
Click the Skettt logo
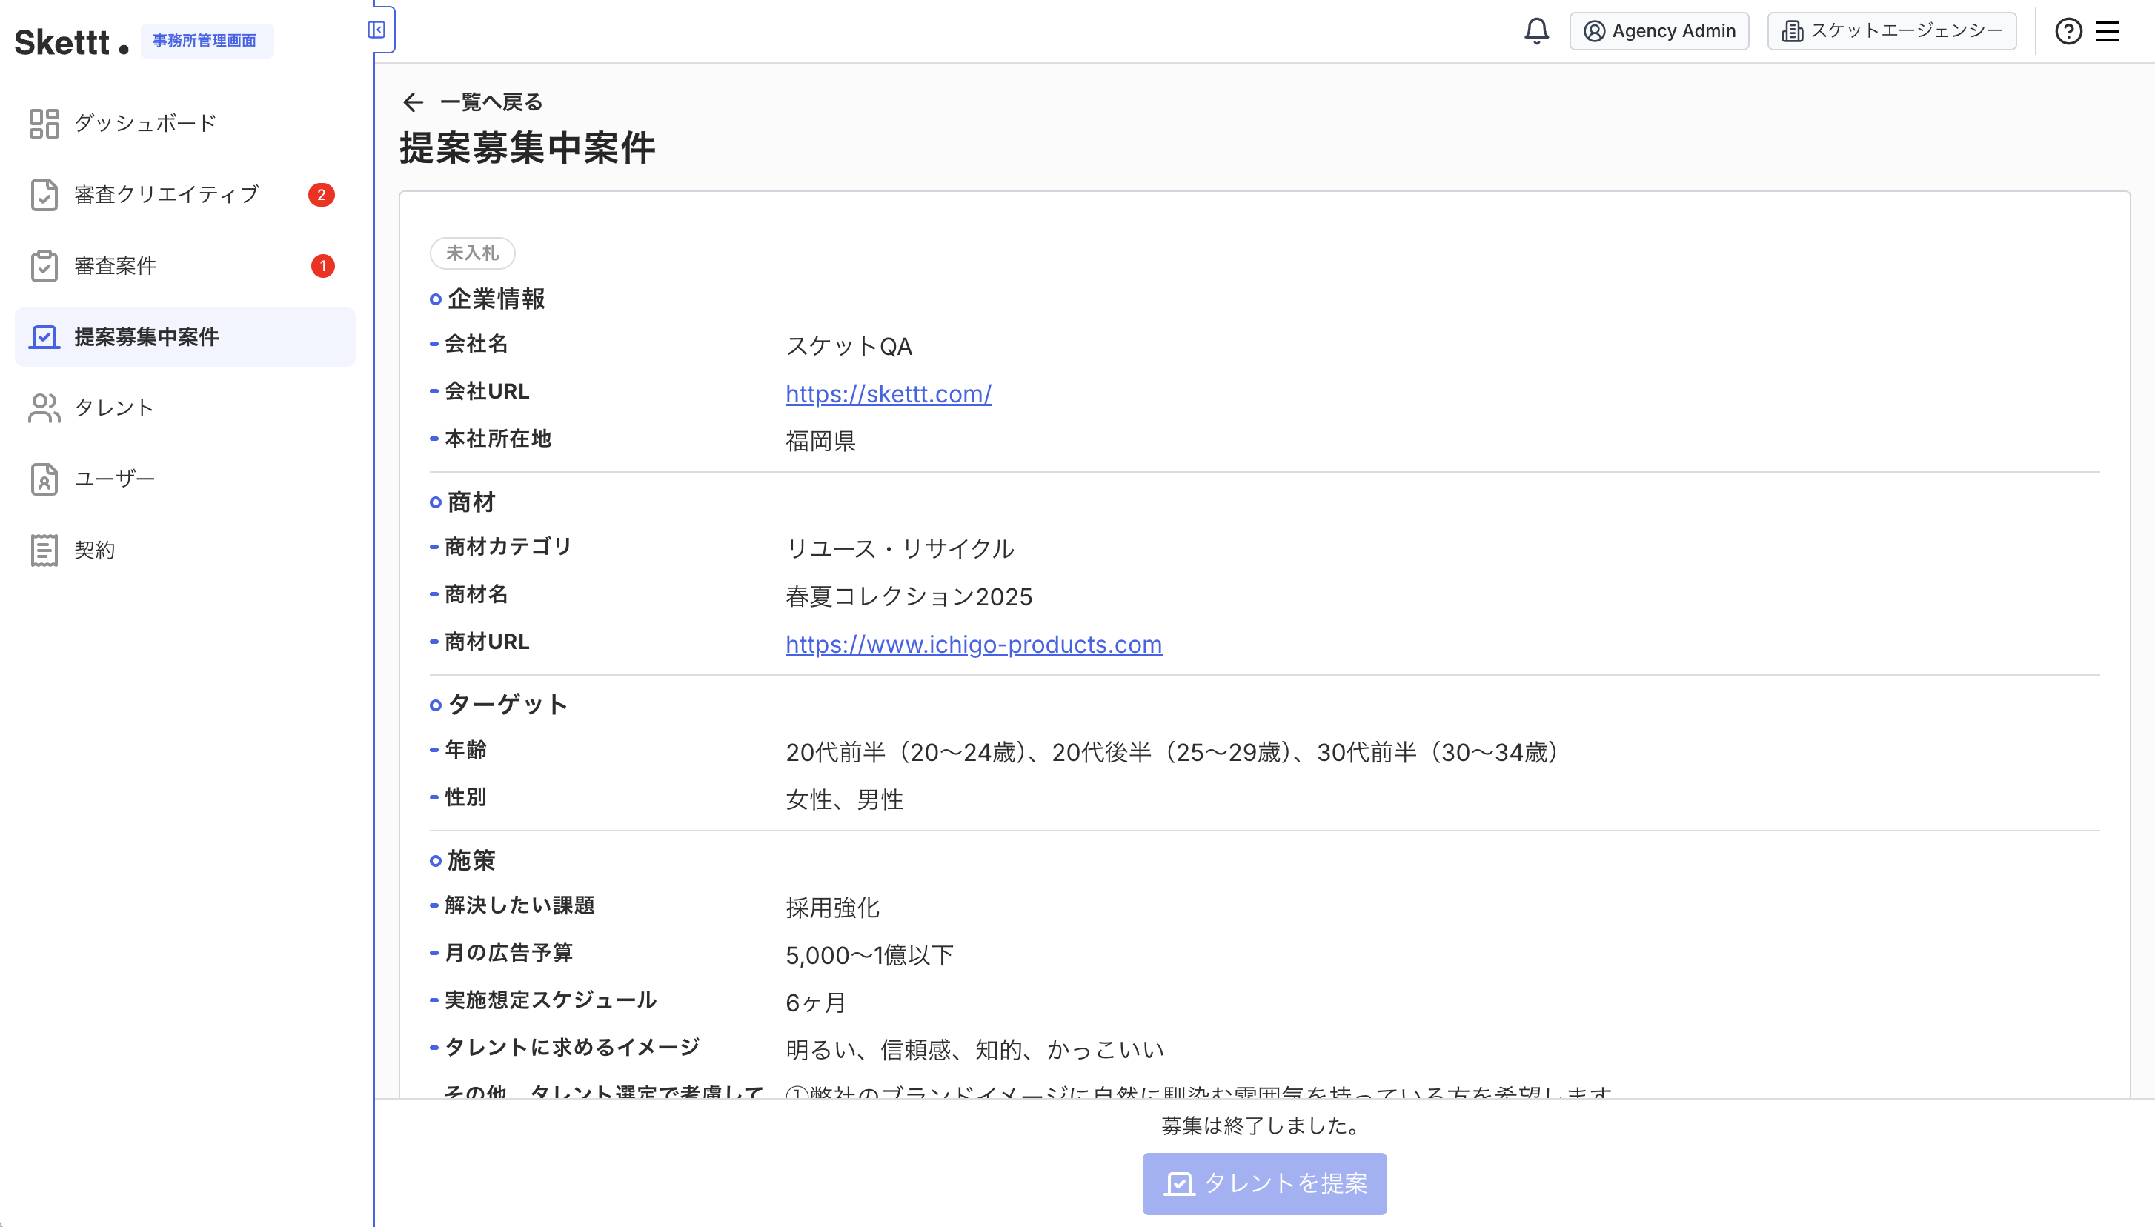(71, 42)
